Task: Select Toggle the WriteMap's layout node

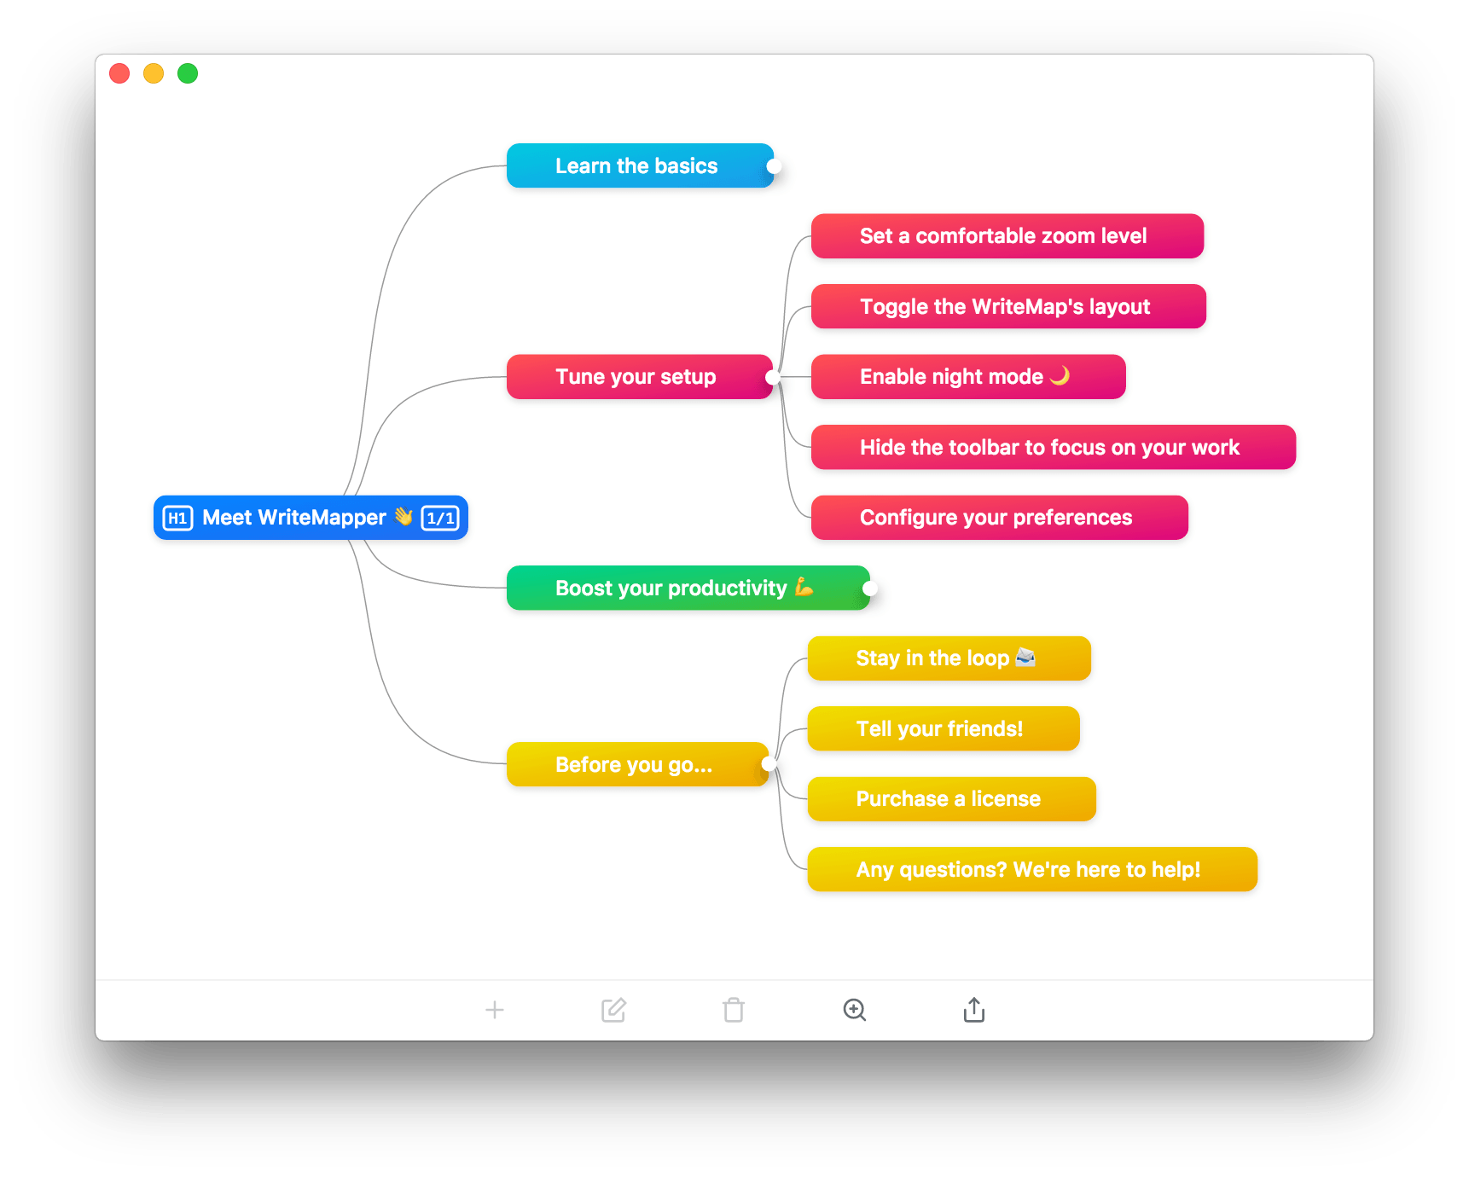Action: coord(1007,307)
